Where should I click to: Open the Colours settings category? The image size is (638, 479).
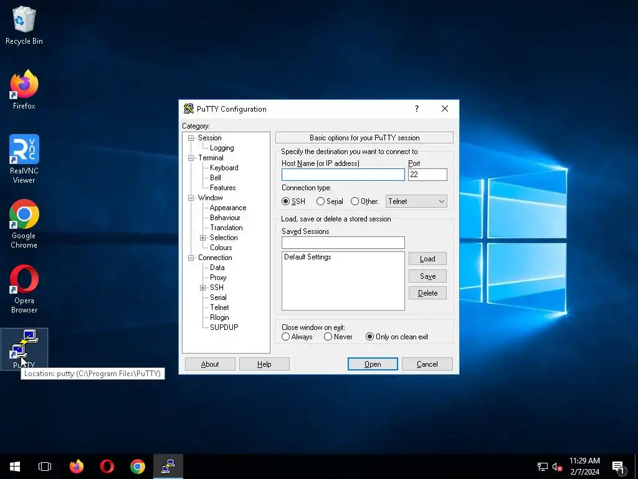(x=221, y=248)
